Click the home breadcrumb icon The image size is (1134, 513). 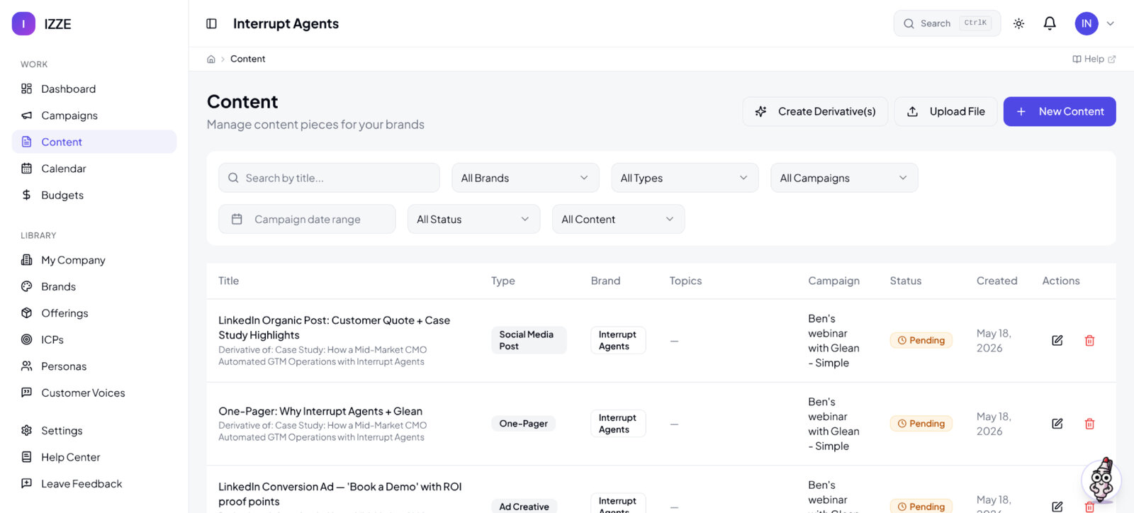click(x=210, y=59)
